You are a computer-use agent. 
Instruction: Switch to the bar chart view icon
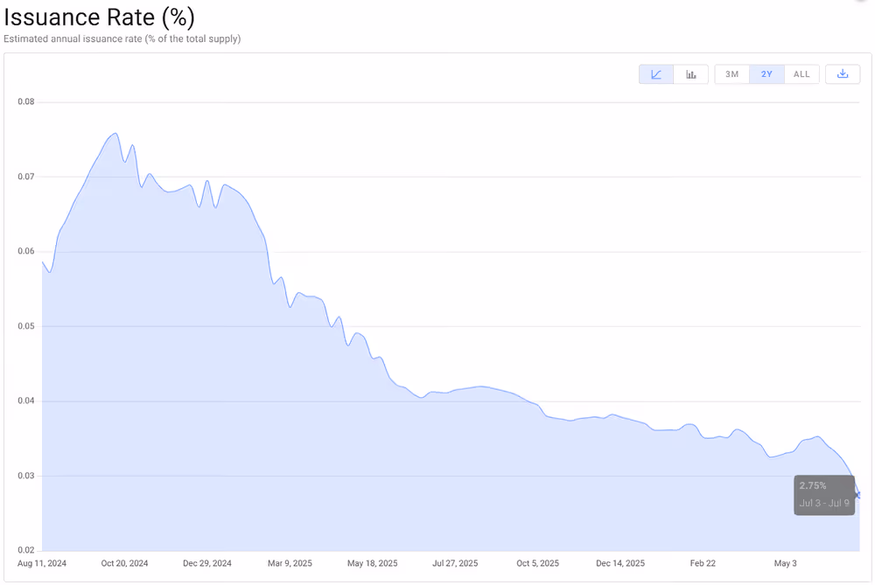tap(691, 74)
